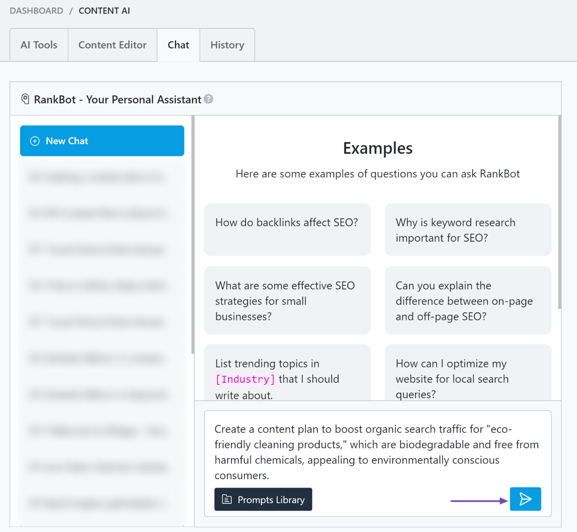The image size is (577, 532).
Task: Click into the chat message text field
Action: click(x=377, y=452)
